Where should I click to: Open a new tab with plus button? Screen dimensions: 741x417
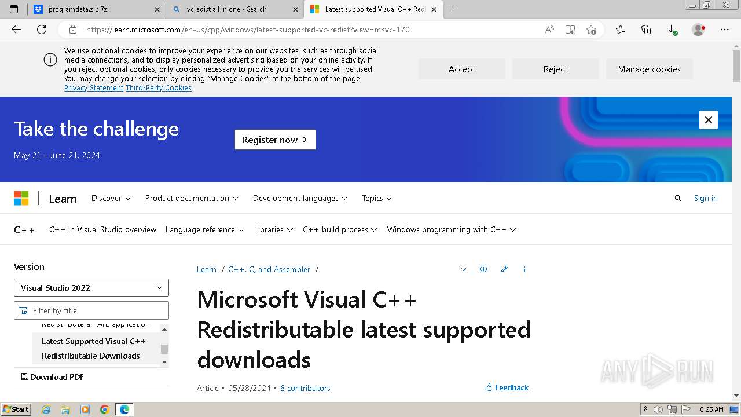click(453, 9)
